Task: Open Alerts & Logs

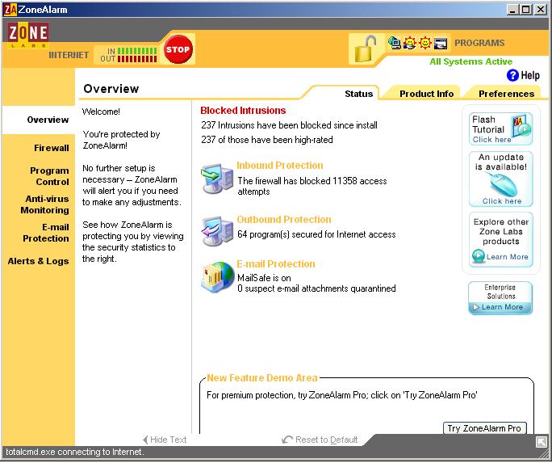Action: [x=38, y=261]
